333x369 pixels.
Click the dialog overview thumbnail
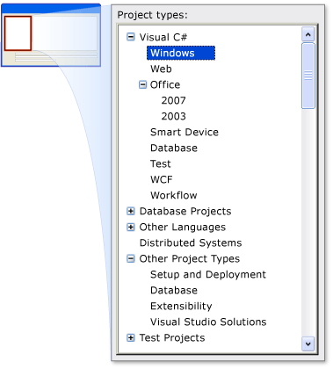[x=51, y=35]
